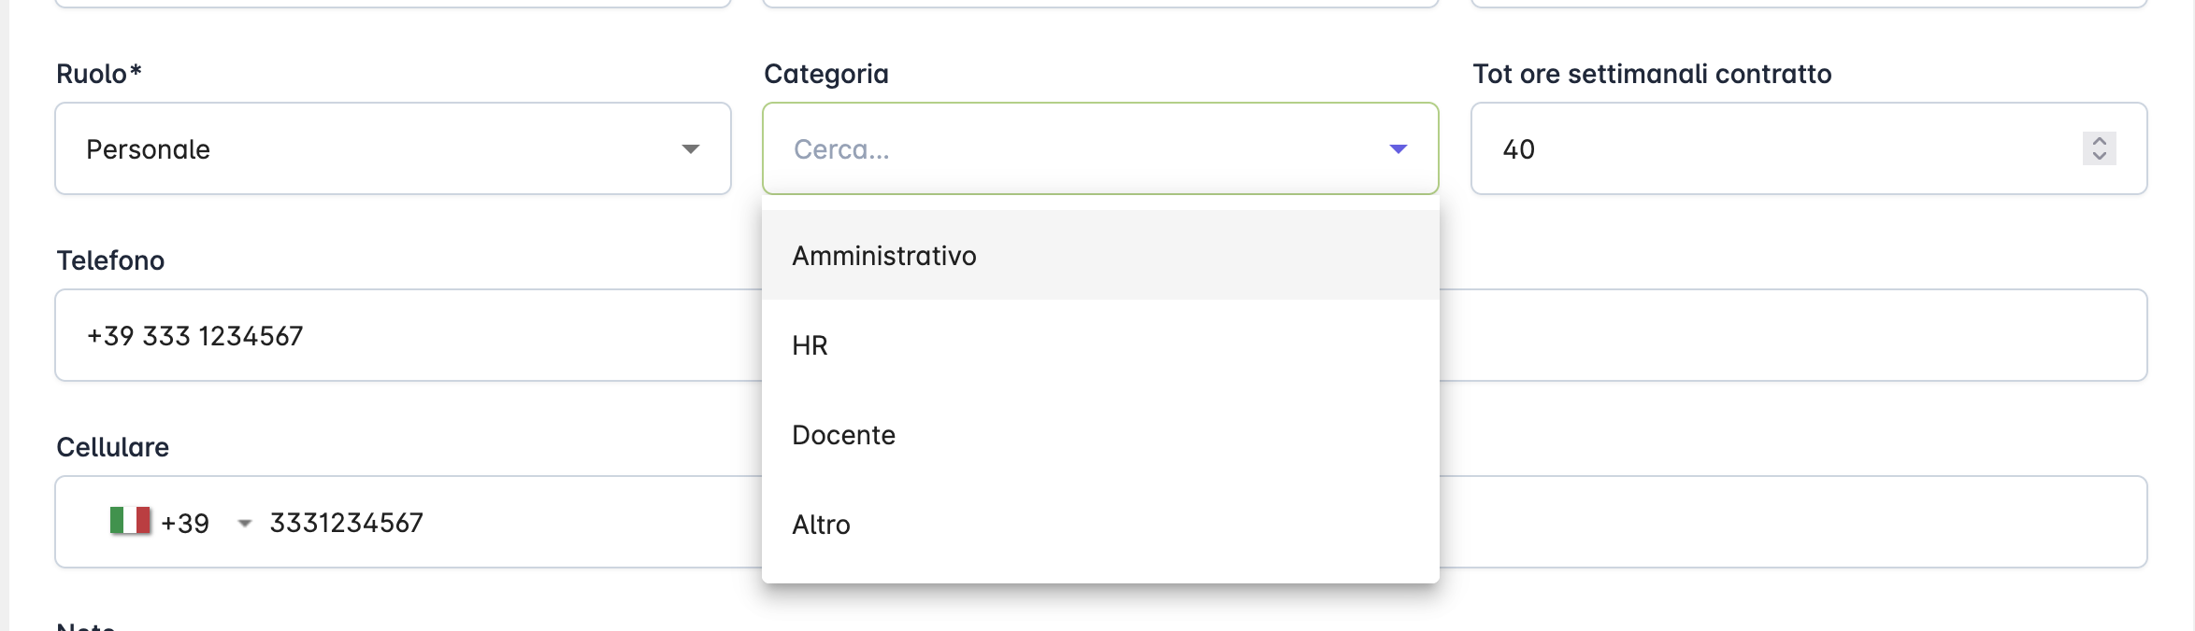2195x631 pixels.
Task: Click the downward stepper arrow for contract hours
Action: coord(2100,157)
